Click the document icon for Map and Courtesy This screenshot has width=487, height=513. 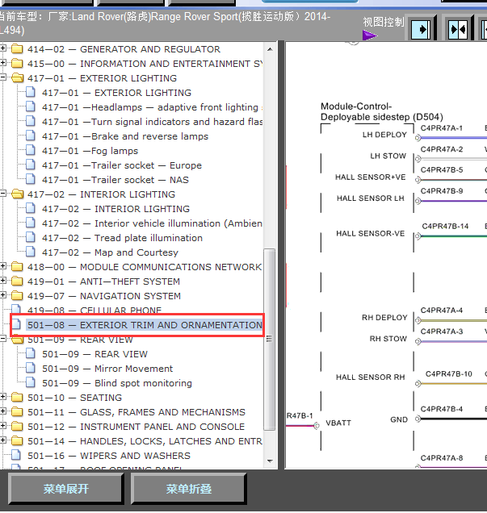coord(31,252)
